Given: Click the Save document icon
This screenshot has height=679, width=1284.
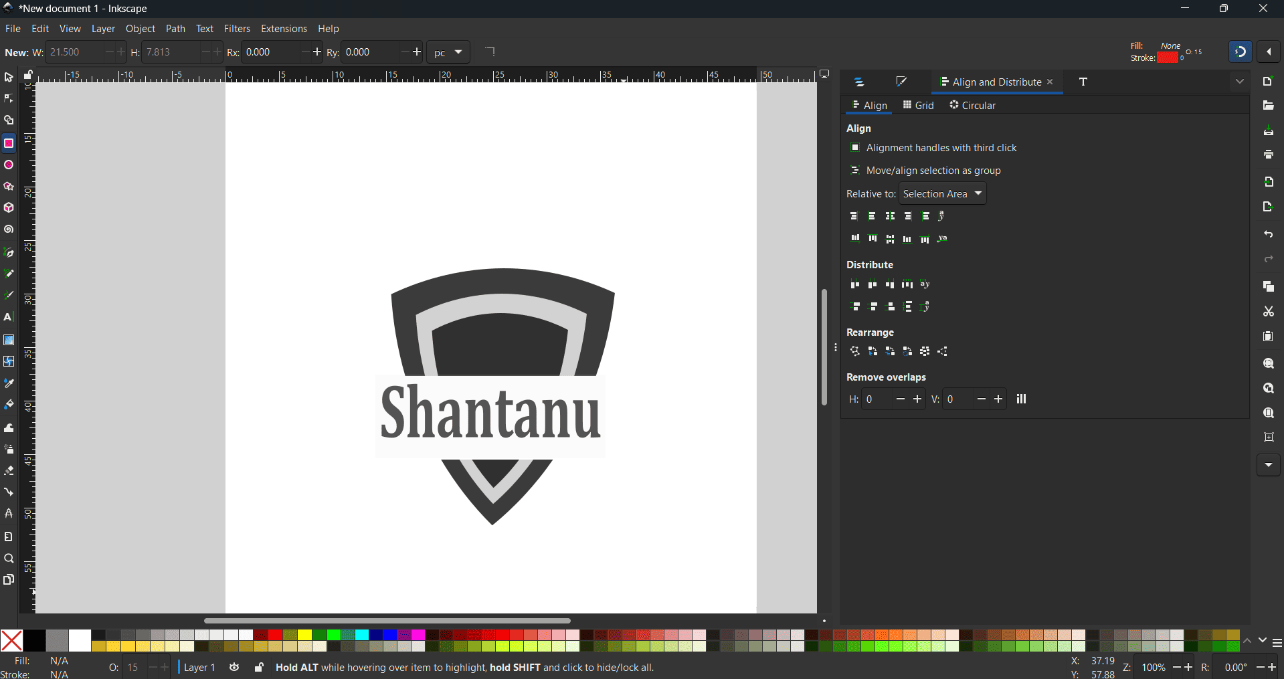Looking at the screenshot, I should click(1269, 130).
